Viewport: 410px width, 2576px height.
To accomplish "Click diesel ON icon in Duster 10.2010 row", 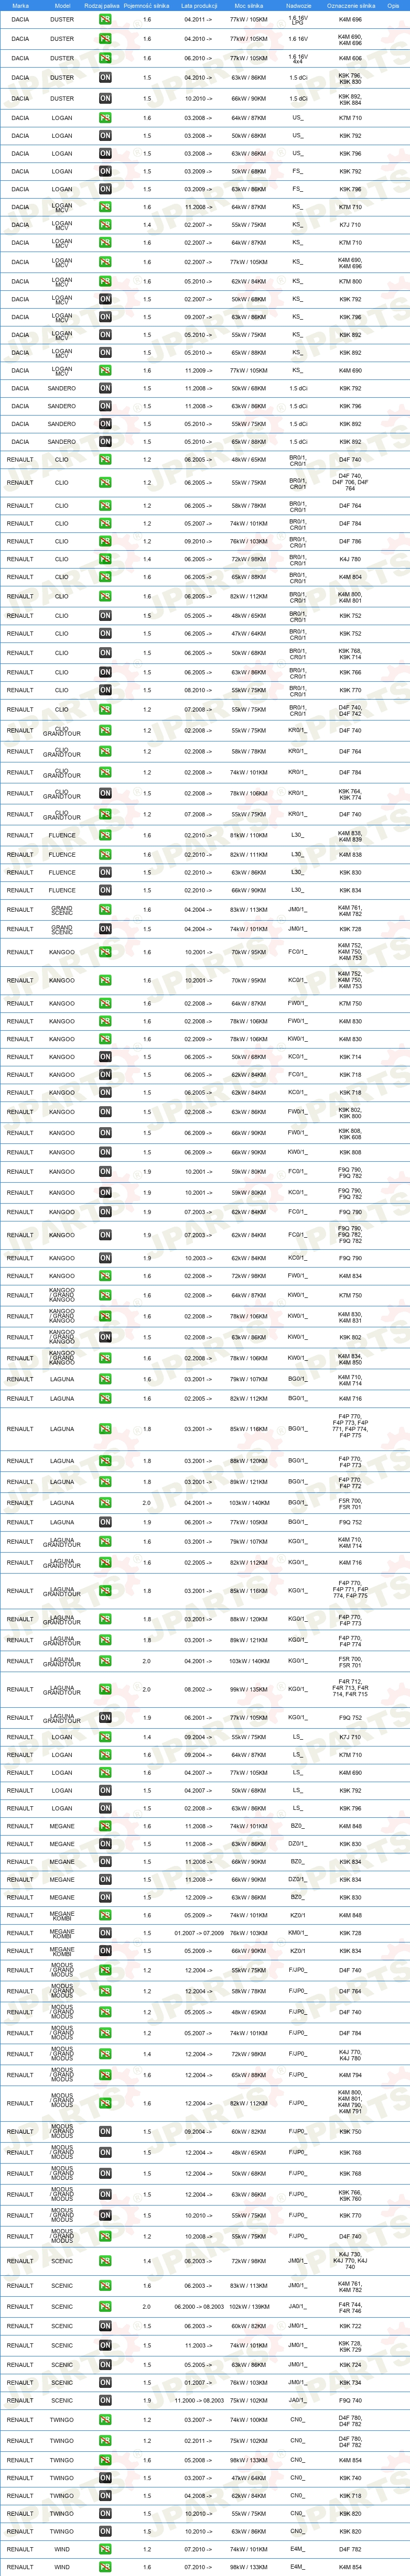I will click(x=105, y=99).
